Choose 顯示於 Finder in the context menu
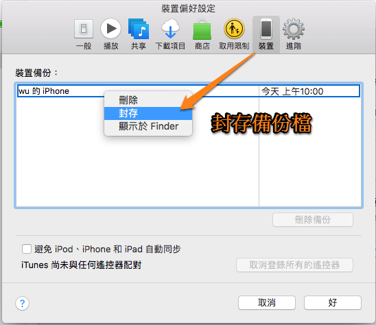 tap(148, 126)
